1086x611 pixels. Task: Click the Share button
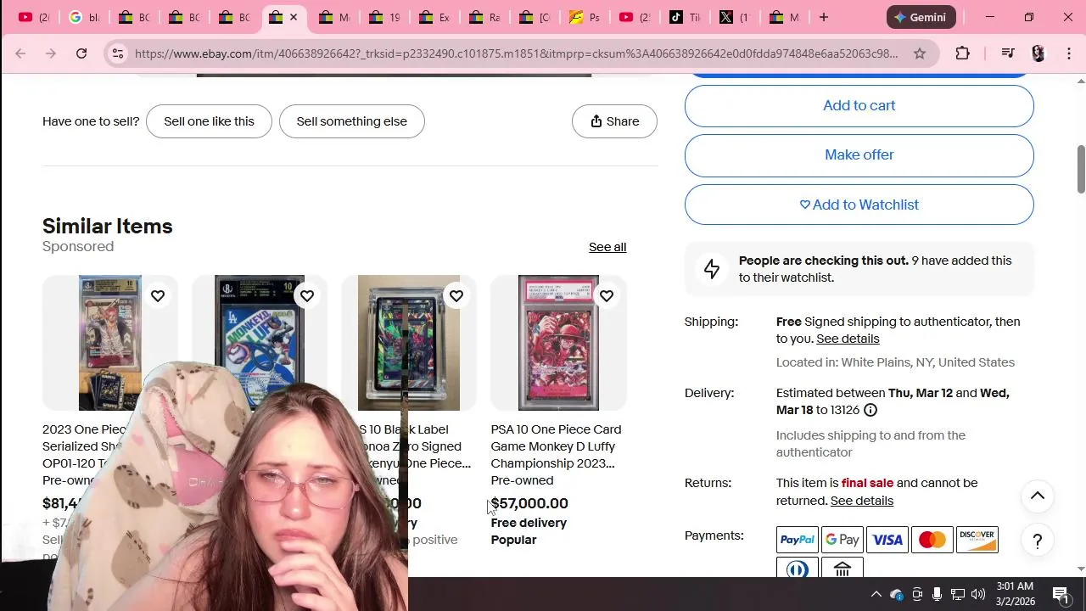[x=614, y=121]
